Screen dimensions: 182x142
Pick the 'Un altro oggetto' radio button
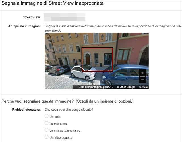click(x=46, y=137)
